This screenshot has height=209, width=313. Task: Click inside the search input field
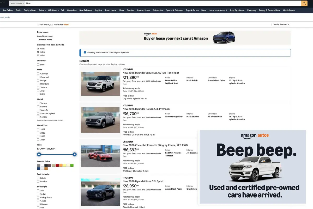click(x=104, y=3)
